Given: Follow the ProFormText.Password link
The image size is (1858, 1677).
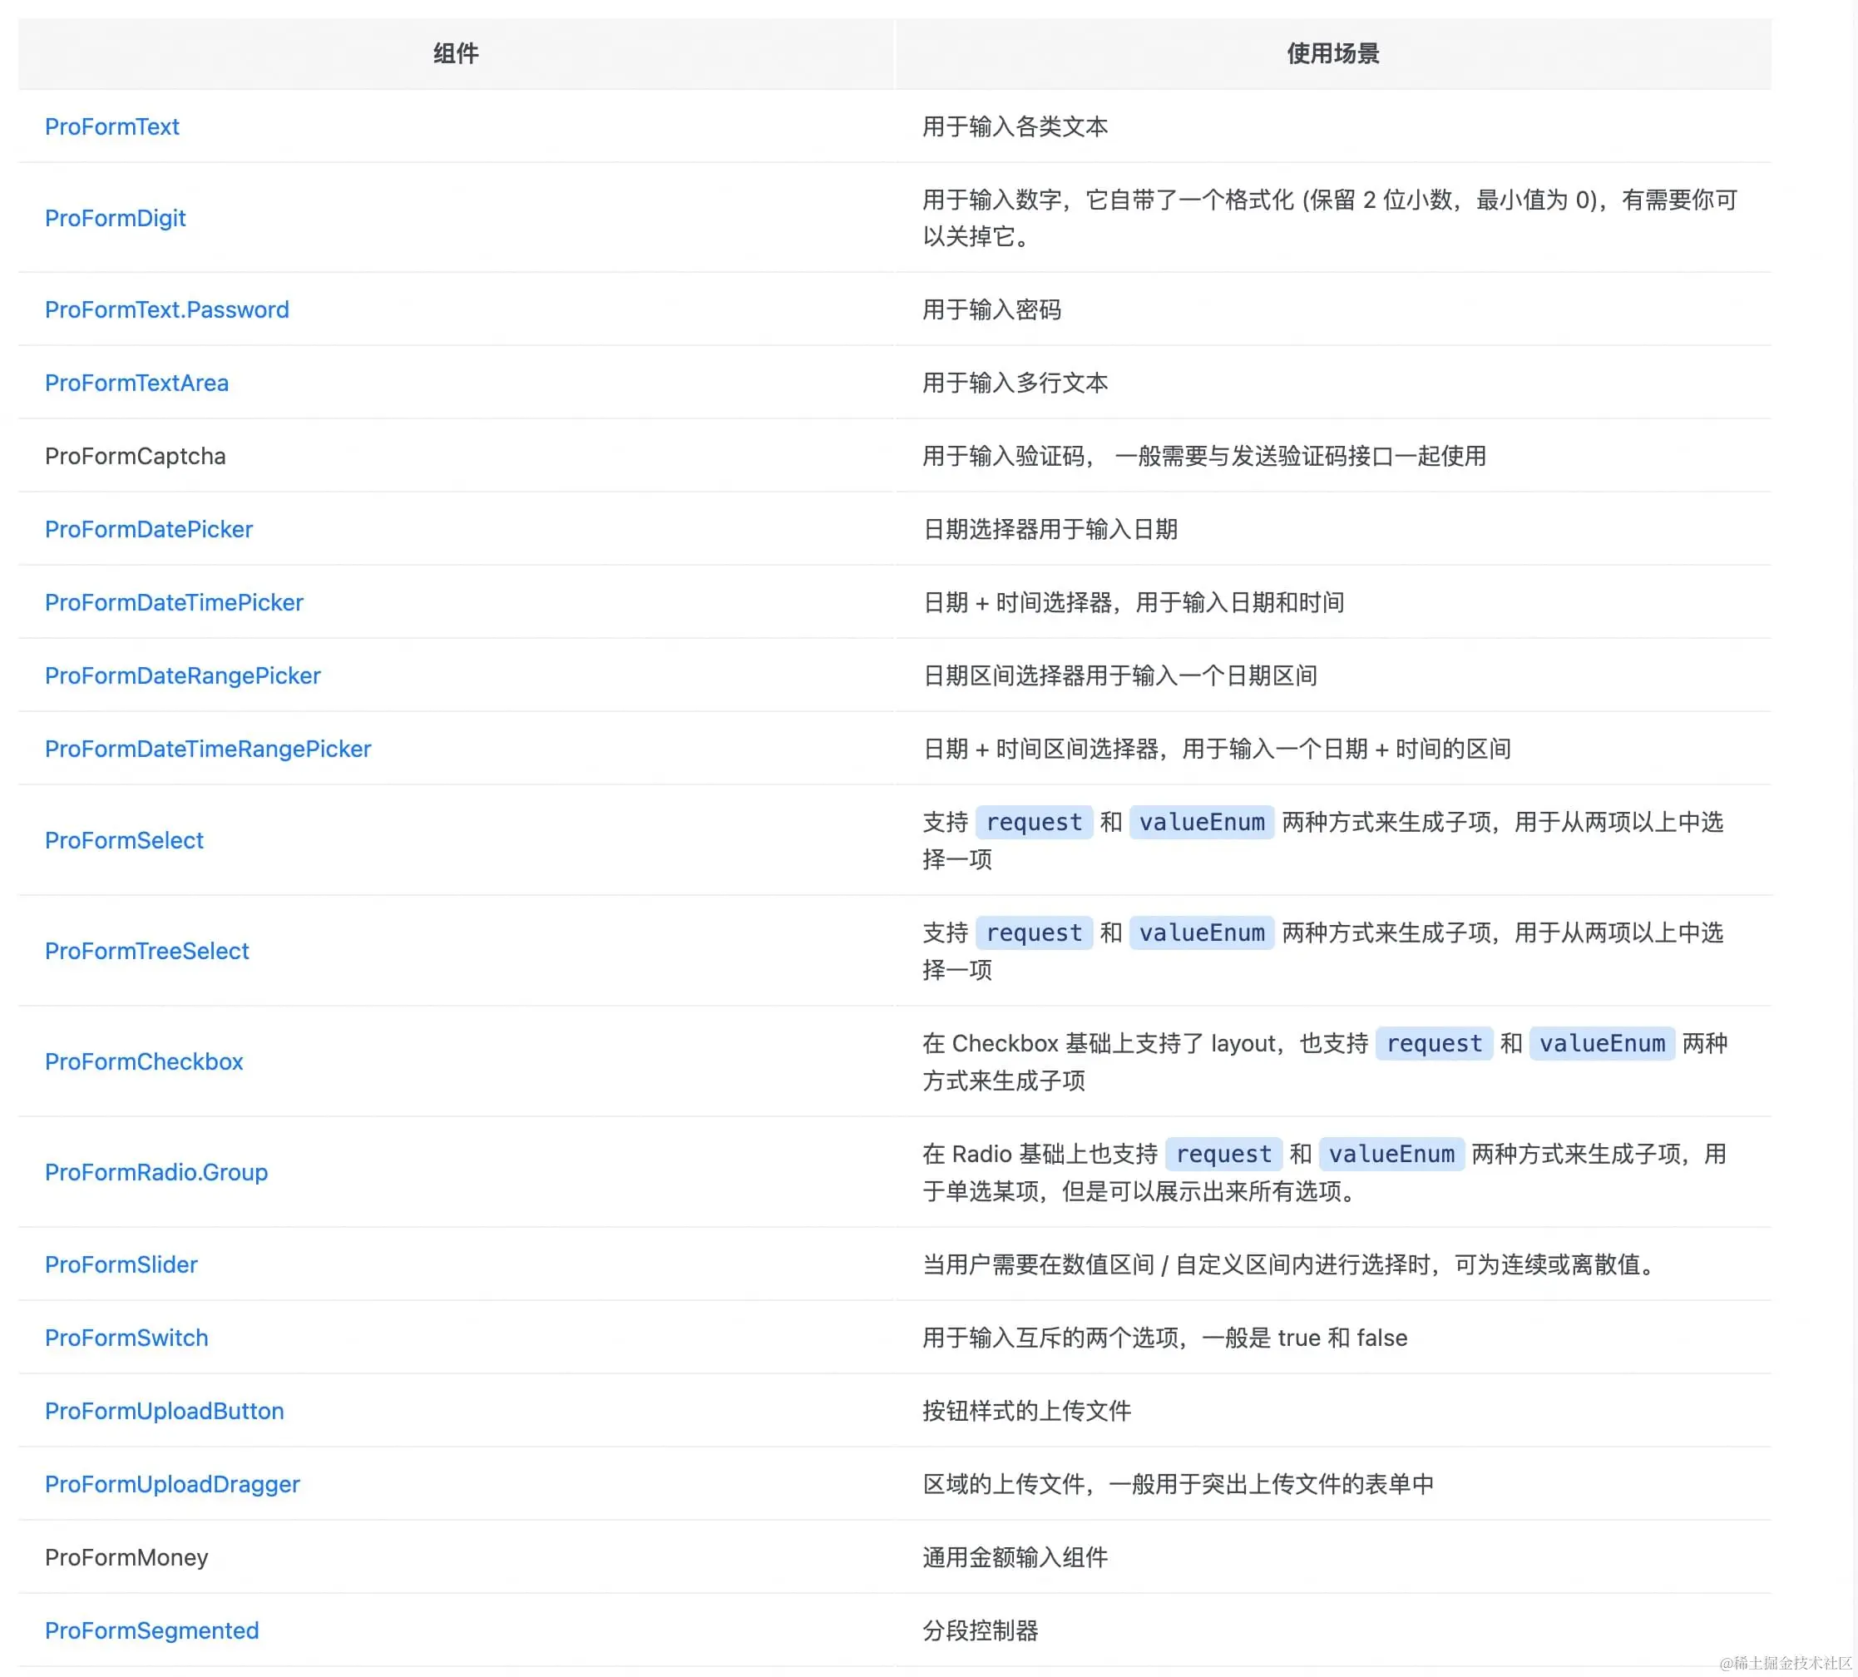Looking at the screenshot, I should point(166,309).
